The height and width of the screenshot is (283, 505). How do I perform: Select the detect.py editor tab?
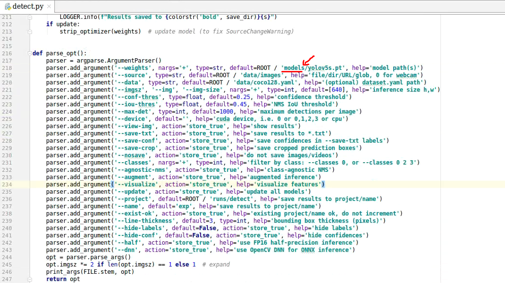coord(28,6)
